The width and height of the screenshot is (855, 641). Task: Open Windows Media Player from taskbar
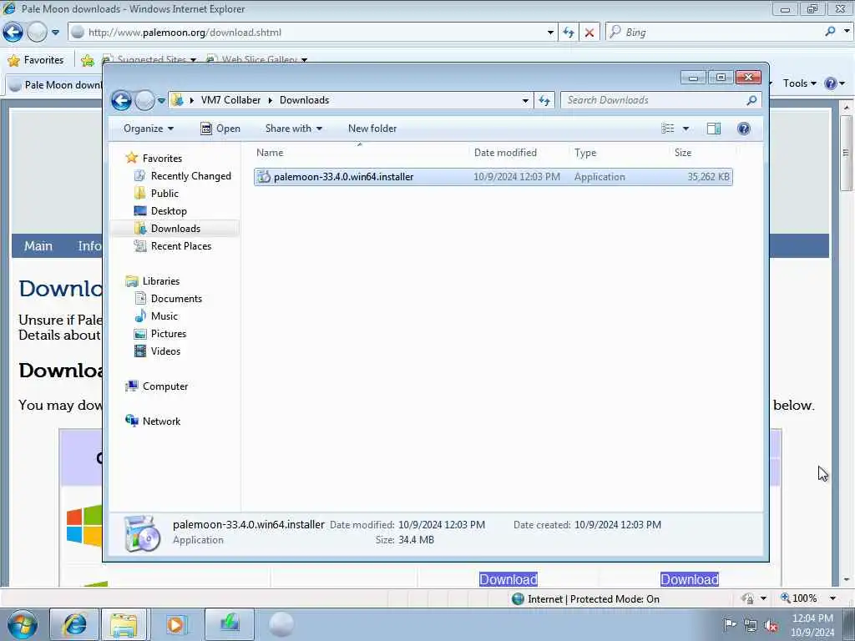click(175, 624)
